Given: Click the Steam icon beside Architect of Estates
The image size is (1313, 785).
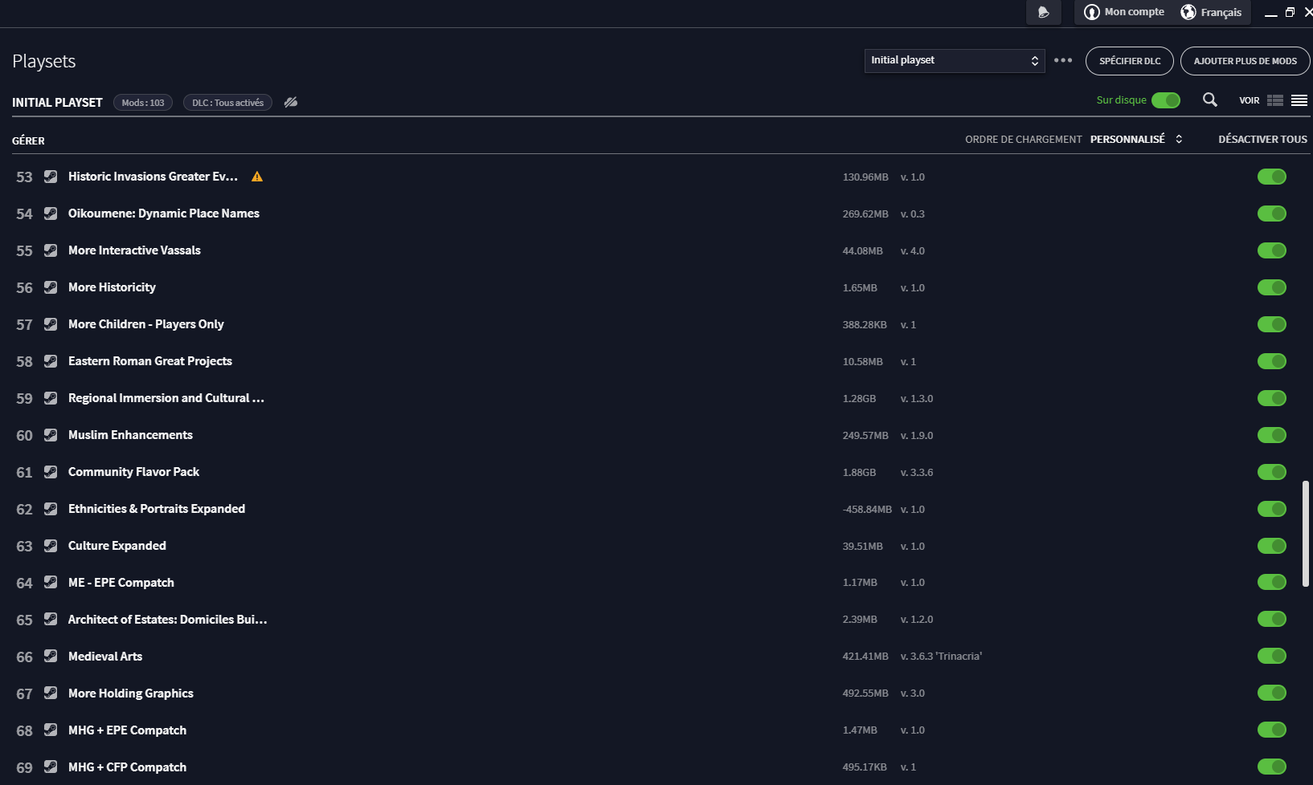Looking at the screenshot, I should point(51,619).
